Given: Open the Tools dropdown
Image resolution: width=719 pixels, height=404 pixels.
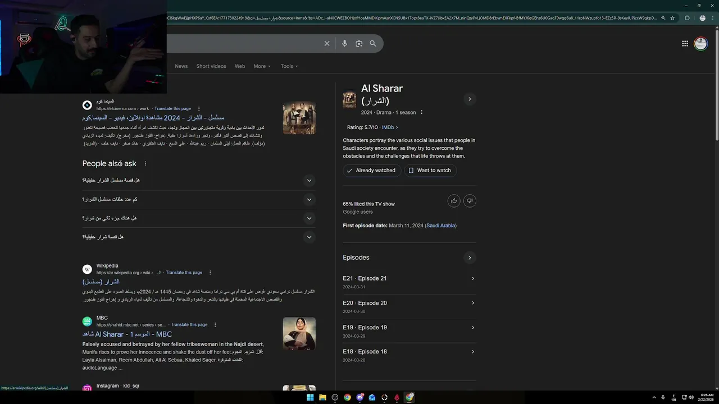Looking at the screenshot, I should coord(289,66).
